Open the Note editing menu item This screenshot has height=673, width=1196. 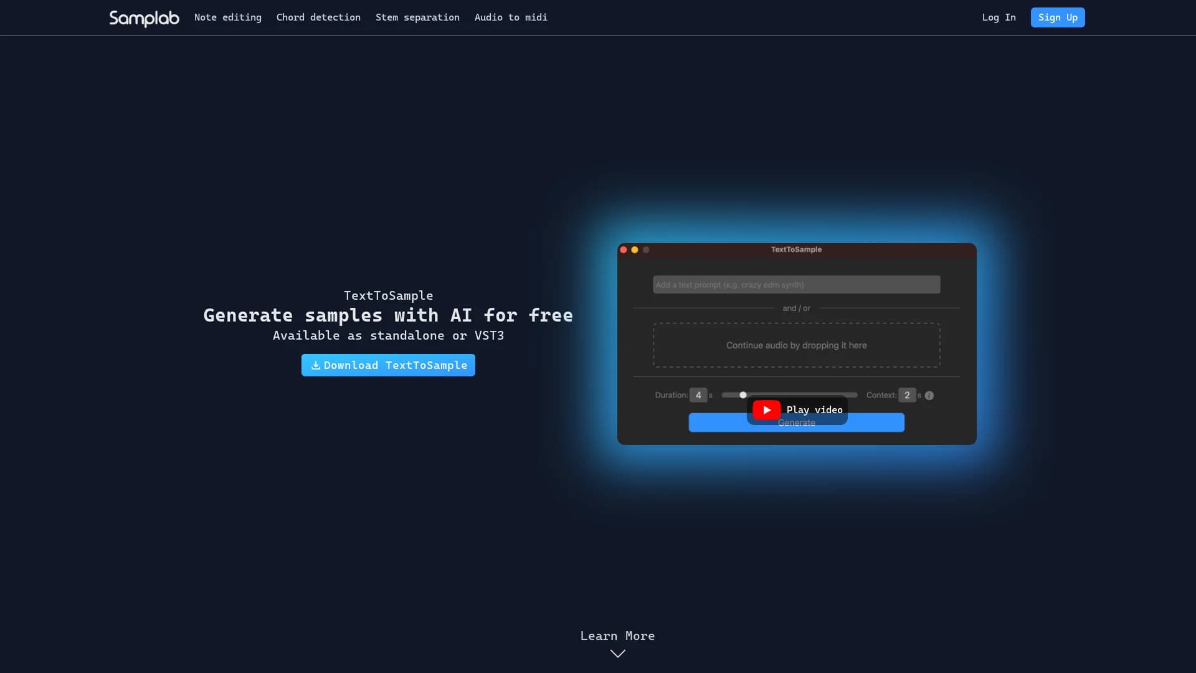coord(228,17)
